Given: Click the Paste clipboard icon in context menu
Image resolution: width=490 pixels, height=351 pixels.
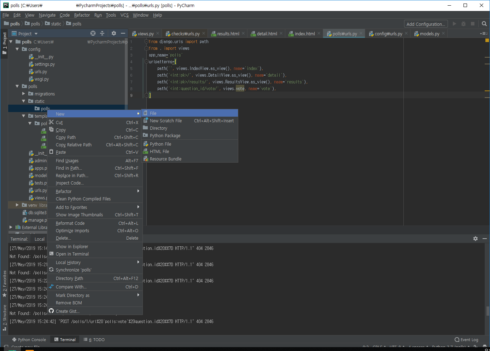Looking at the screenshot, I should [x=51, y=152].
